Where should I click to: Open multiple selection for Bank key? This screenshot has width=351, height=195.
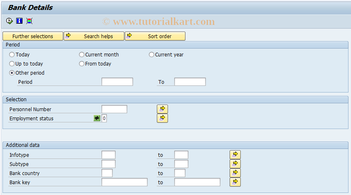[x=235, y=182]
